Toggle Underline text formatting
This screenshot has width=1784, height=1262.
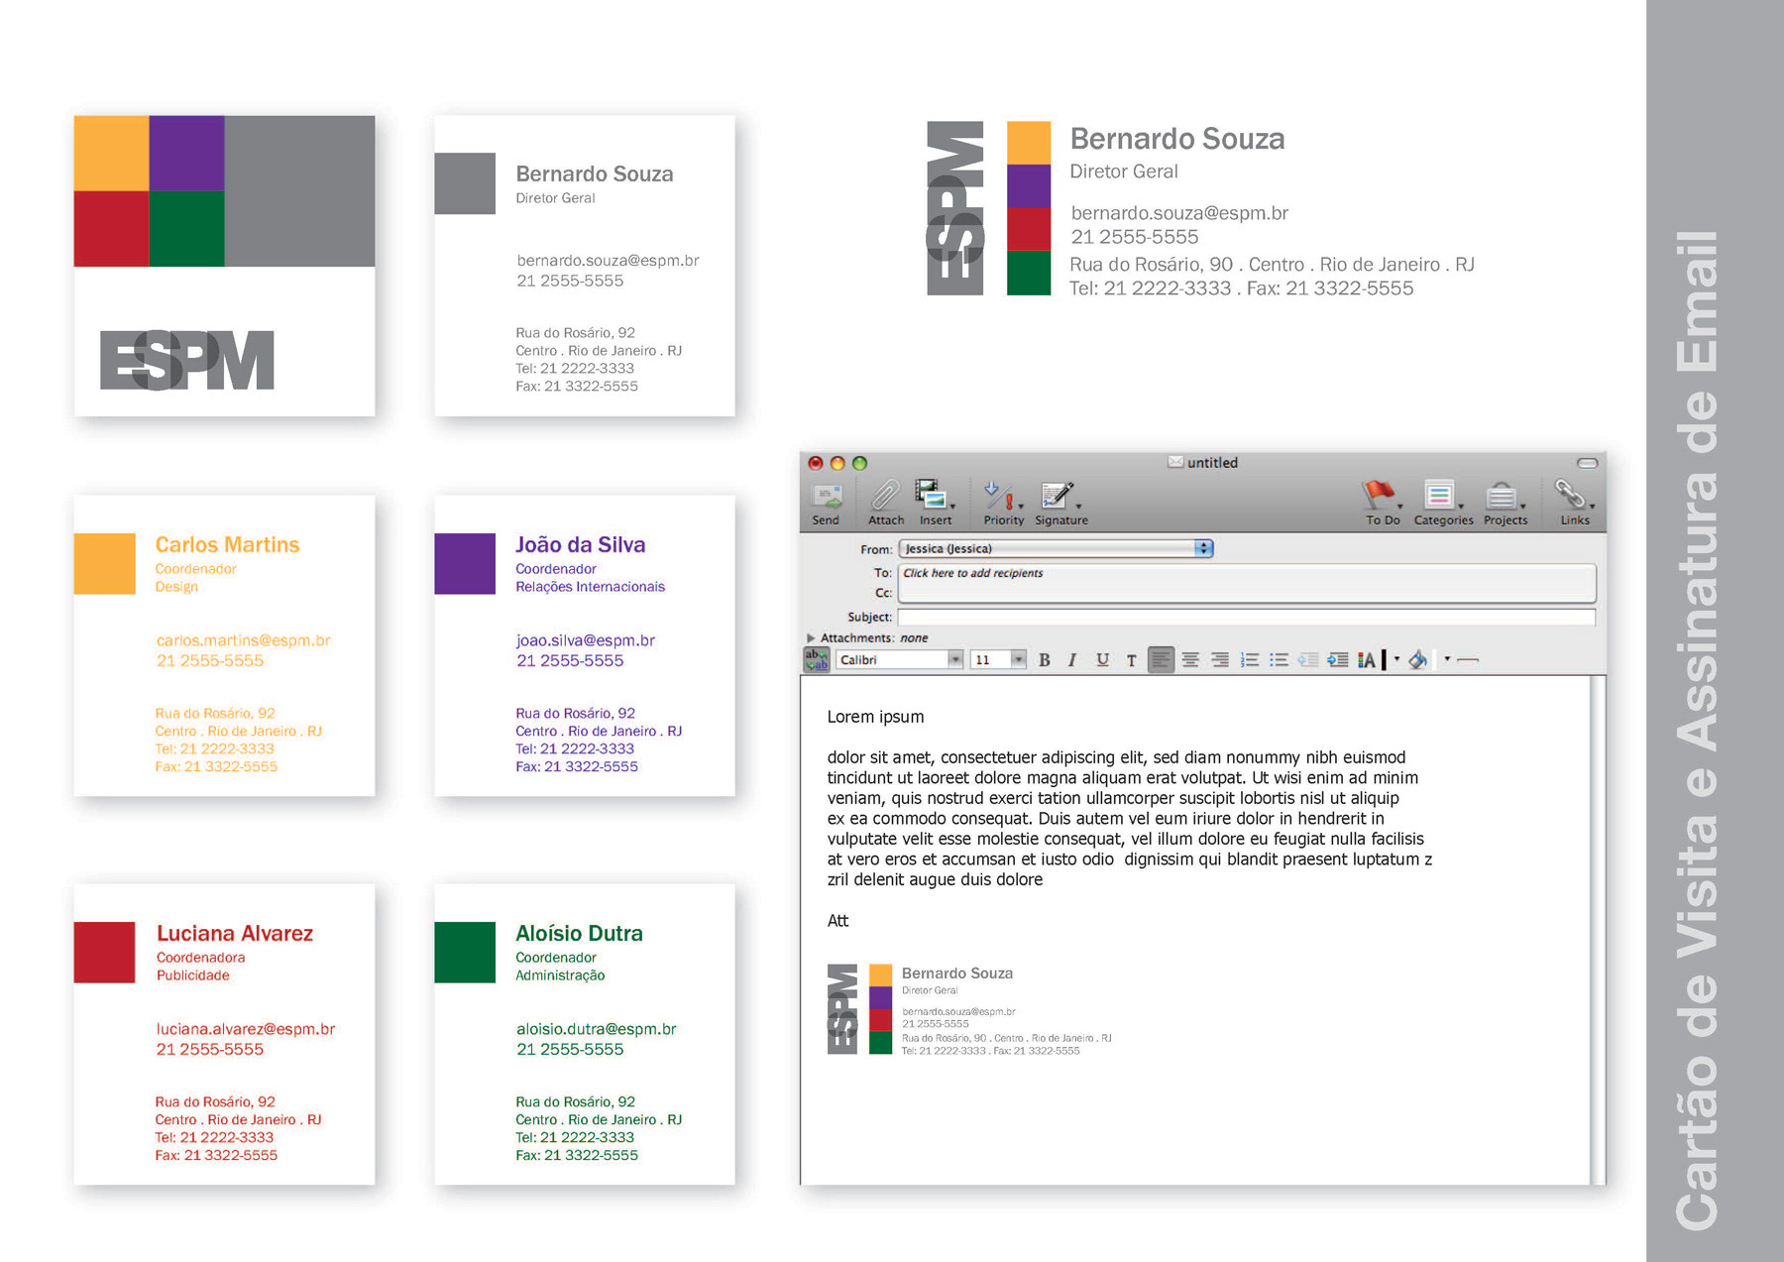point(1102,660)
